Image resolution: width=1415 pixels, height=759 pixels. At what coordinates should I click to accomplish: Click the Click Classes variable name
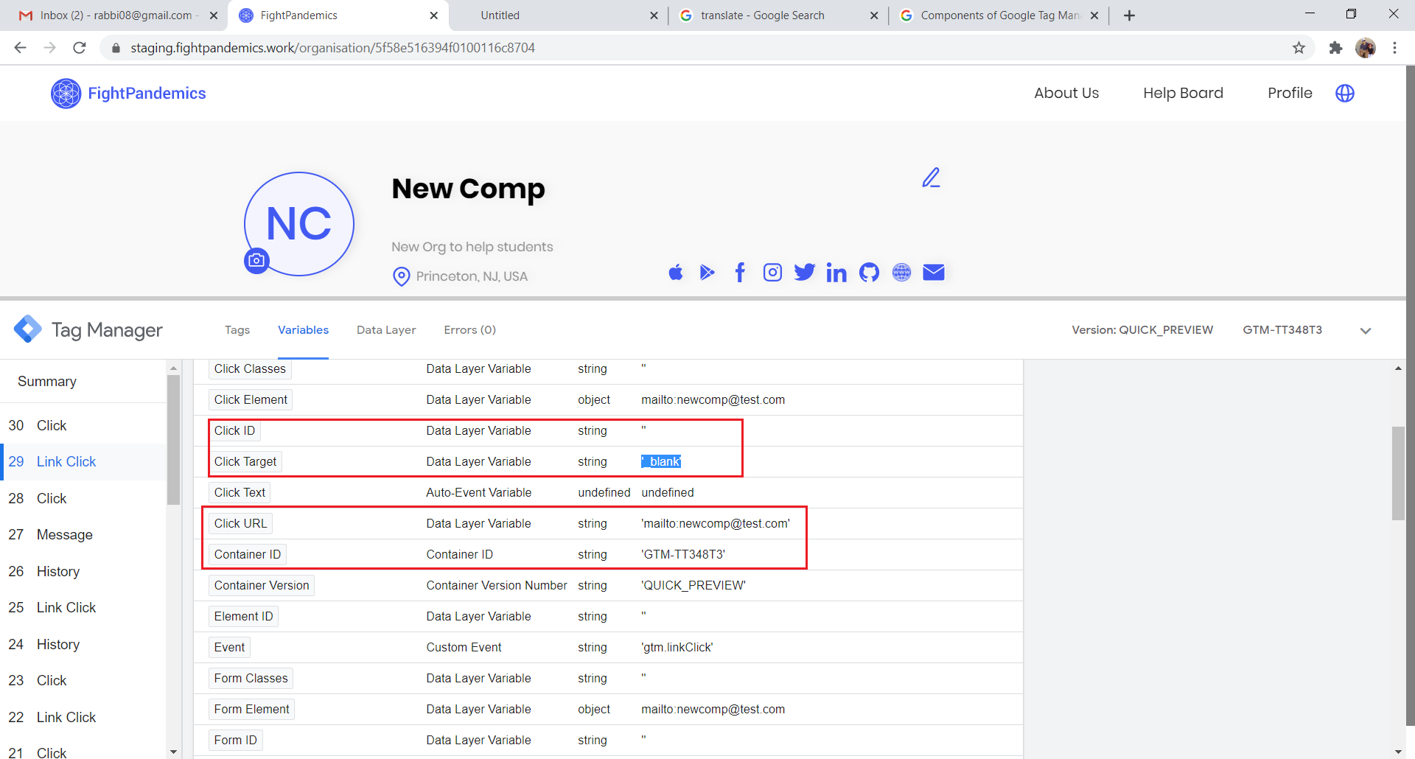250,368
